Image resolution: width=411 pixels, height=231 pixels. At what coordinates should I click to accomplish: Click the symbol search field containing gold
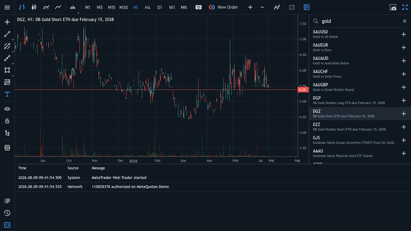359,21
